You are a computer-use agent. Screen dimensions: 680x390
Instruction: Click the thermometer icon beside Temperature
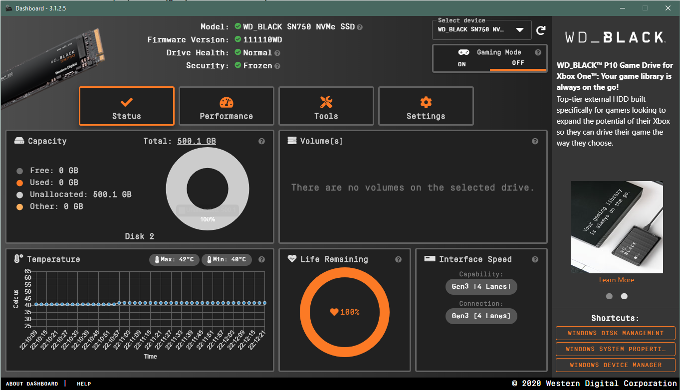pyautogui.click(x=18, y=259)
